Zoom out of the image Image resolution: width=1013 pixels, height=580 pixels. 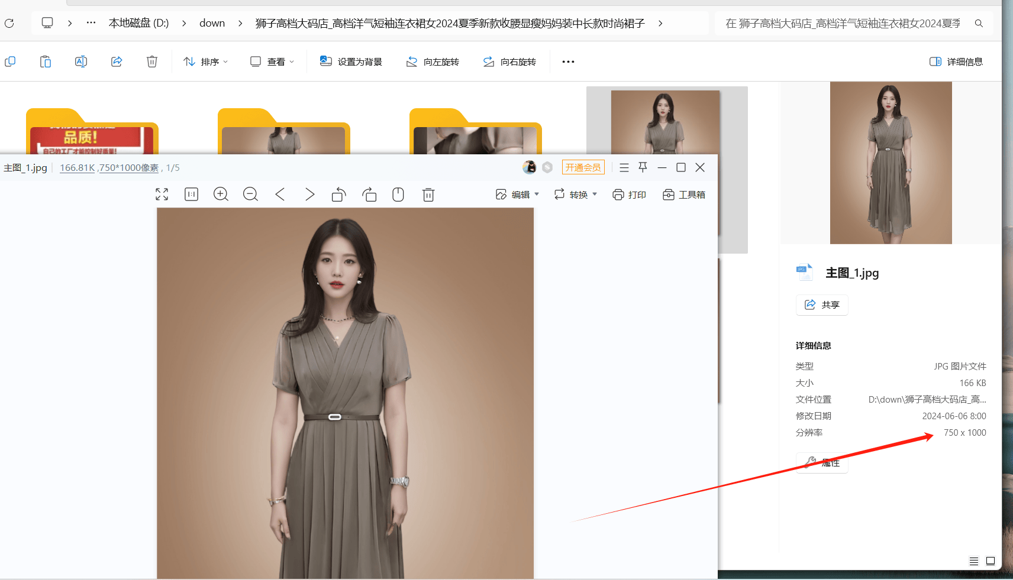click(250, 194)
